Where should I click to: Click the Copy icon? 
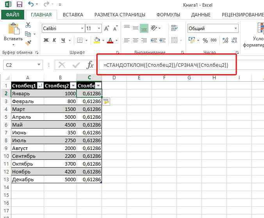point(28,34)
